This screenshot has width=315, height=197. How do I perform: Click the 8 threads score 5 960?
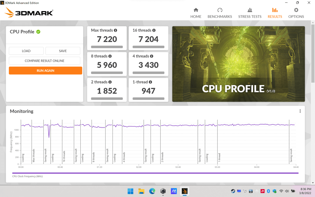click(107, 65)
